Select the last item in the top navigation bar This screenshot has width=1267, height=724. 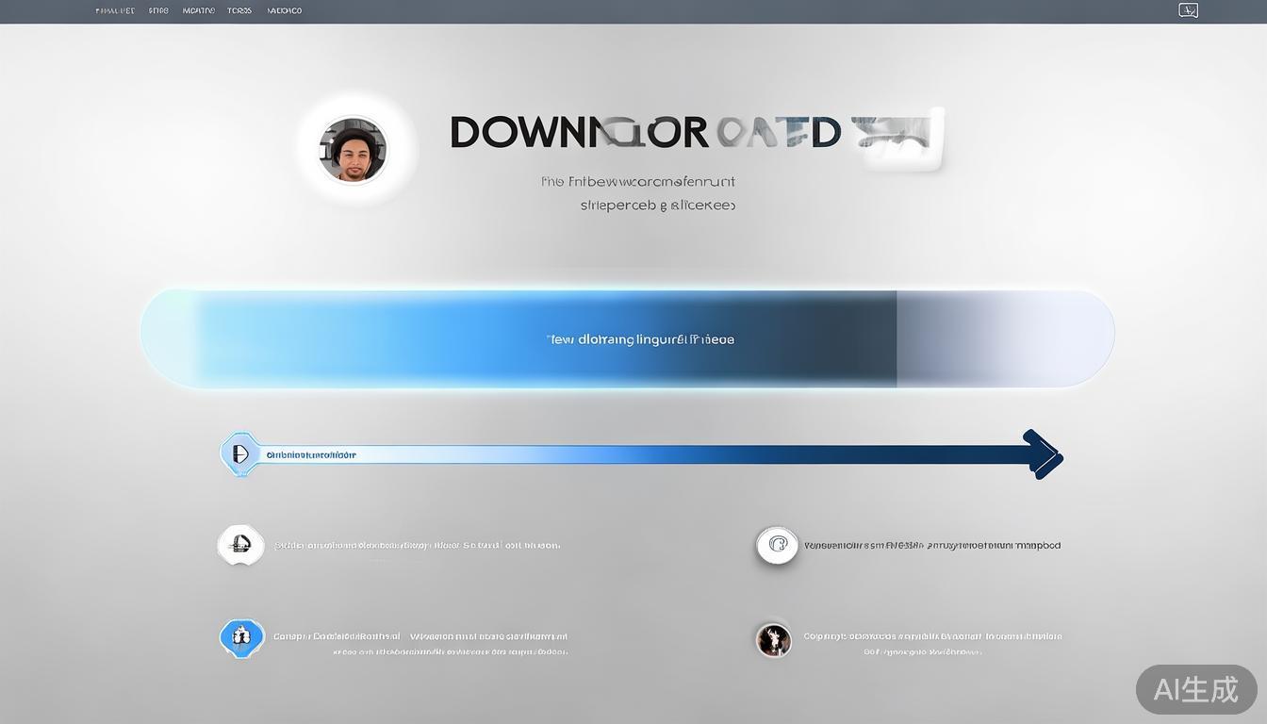coord(285,11)
